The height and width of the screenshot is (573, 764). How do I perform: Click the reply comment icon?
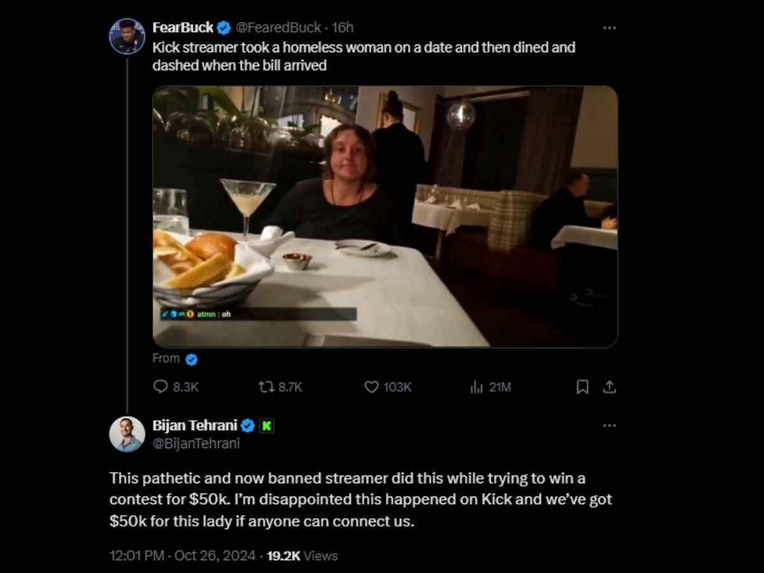click(161, 387)
